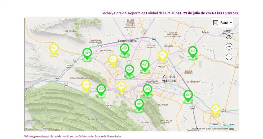Select the yellow station marker near Padilla

(163, 55)
